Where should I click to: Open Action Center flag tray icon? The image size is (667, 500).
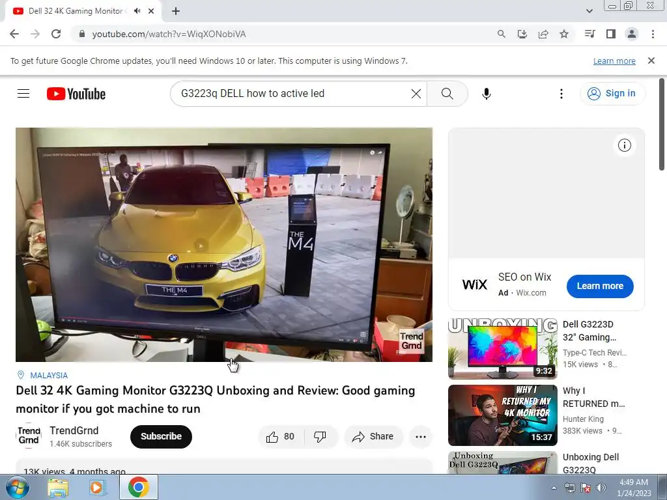coord(586,488)
